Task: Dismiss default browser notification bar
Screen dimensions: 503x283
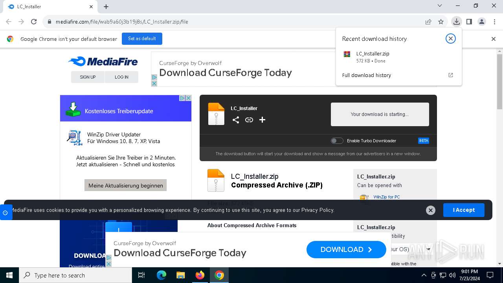Action: [x=494, y=39]
